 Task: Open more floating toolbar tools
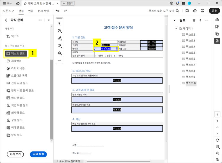59,60
